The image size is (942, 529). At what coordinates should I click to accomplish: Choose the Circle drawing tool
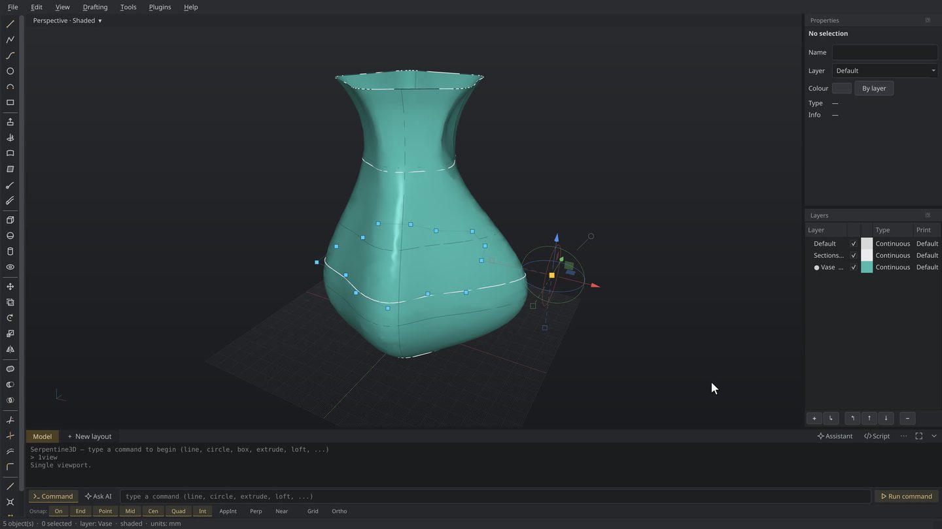point(10,71)
